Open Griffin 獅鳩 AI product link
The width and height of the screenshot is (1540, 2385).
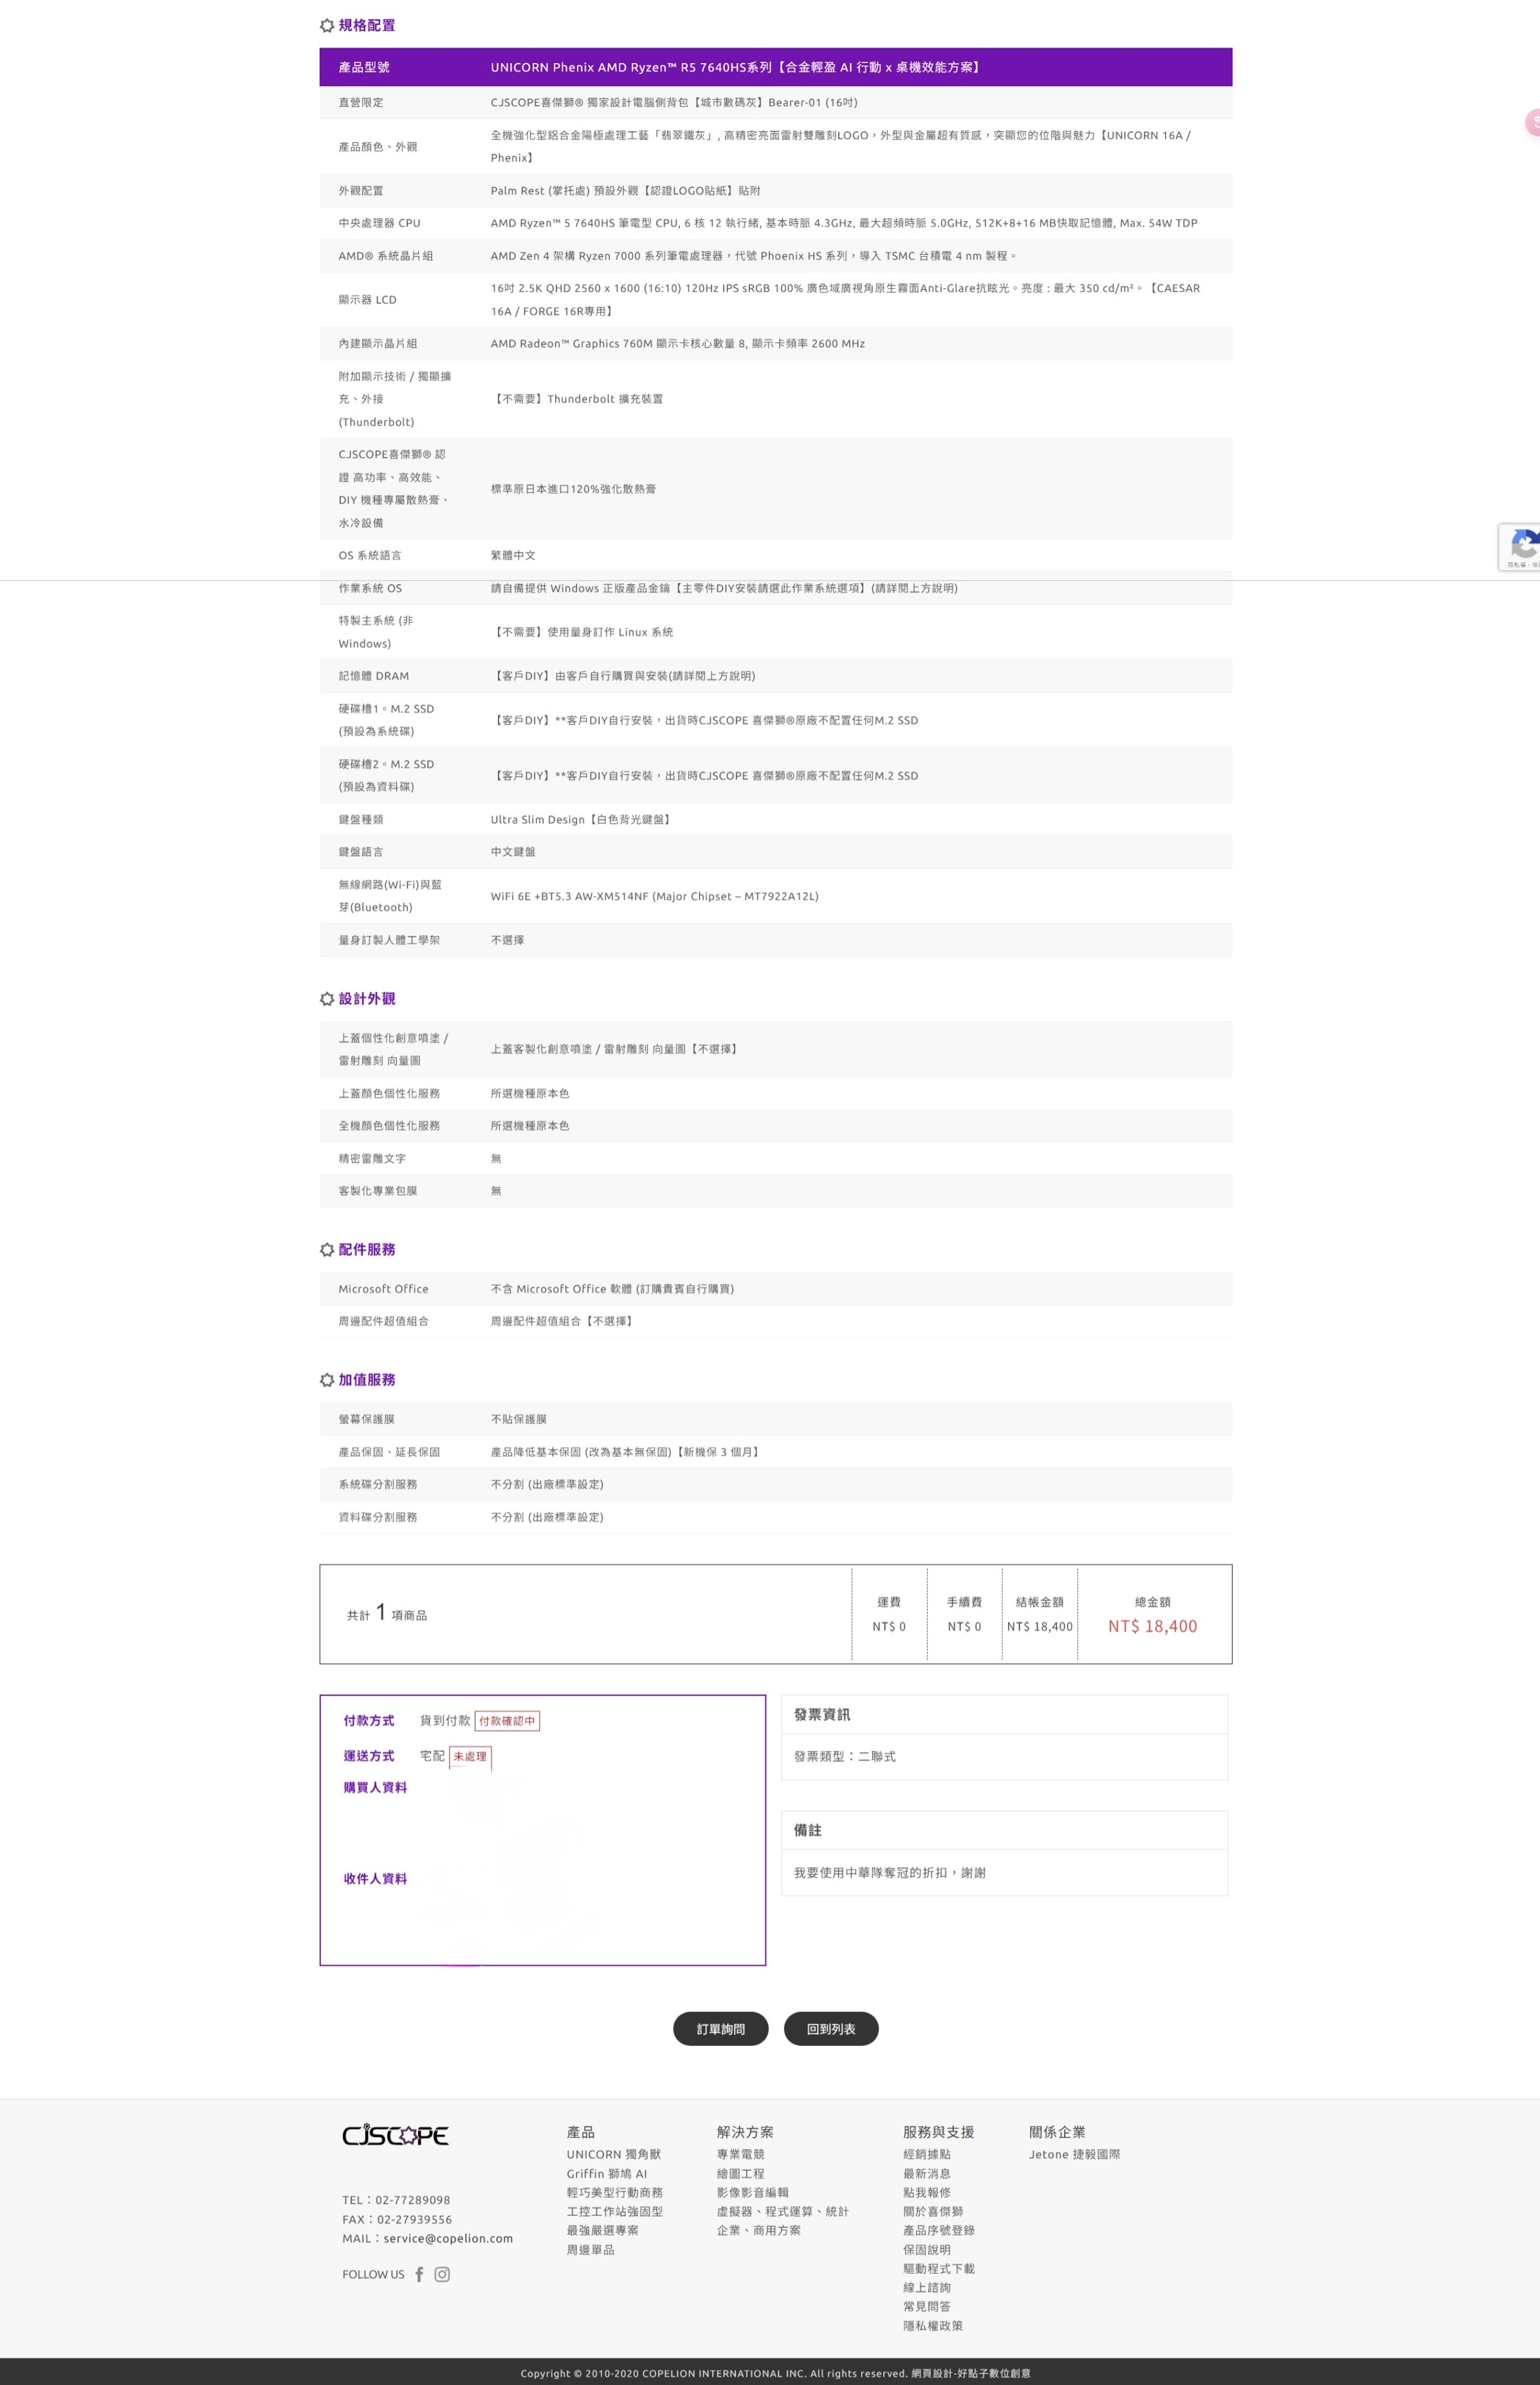606,2174
